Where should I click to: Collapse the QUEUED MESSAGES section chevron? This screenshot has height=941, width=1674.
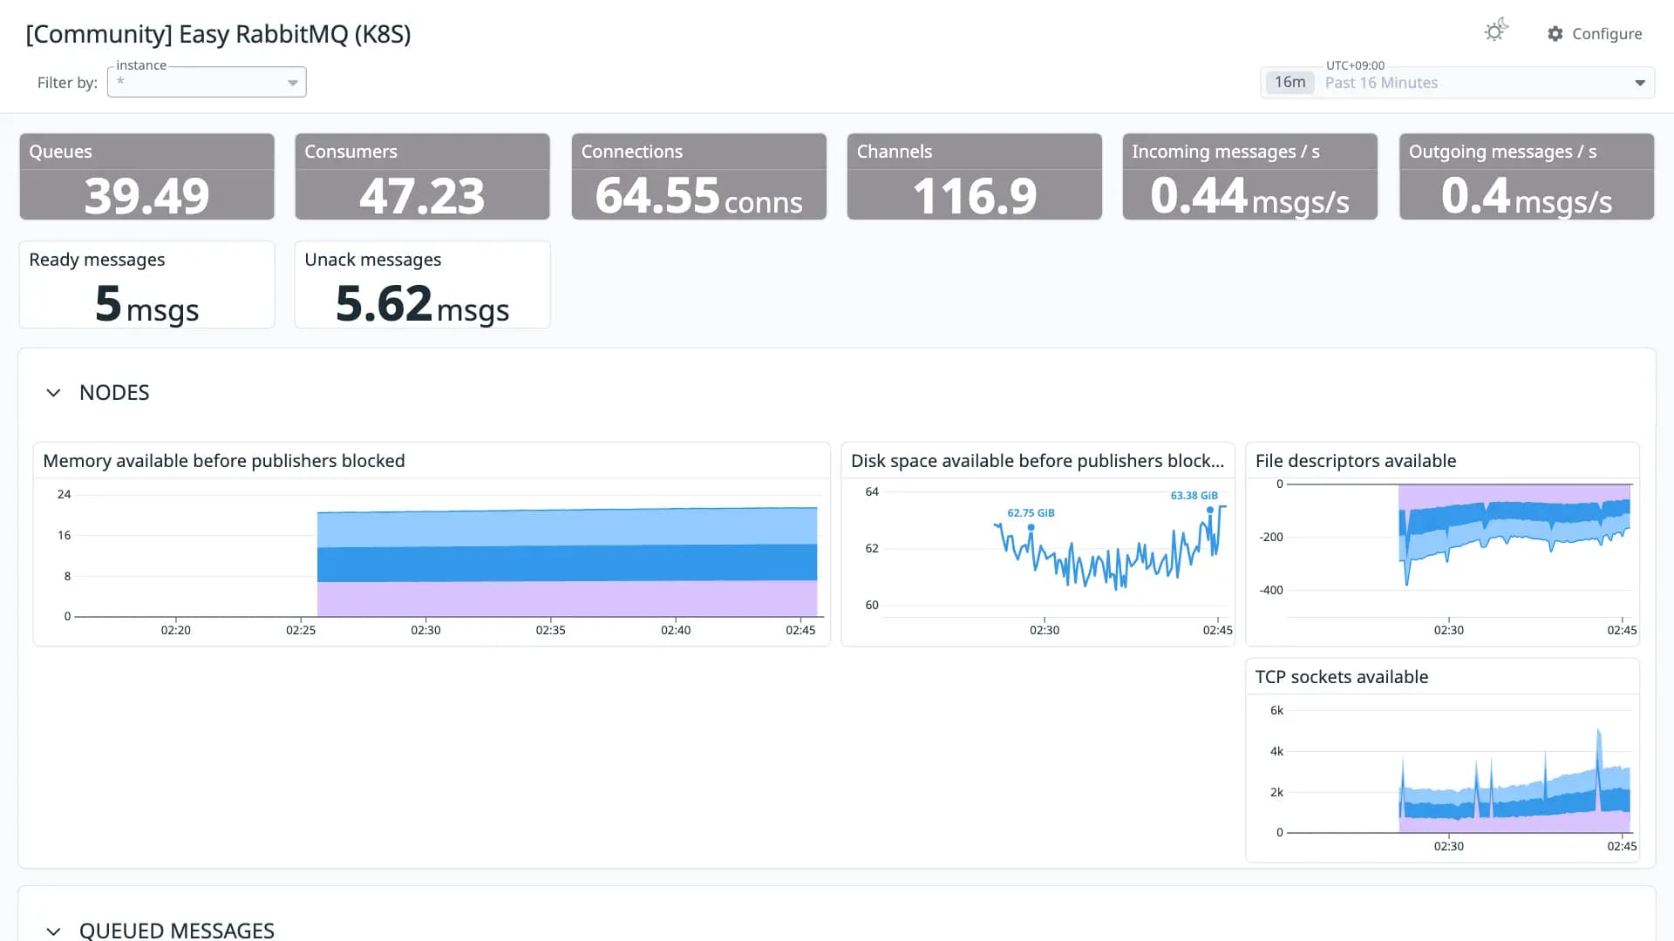tap(53, 931)
